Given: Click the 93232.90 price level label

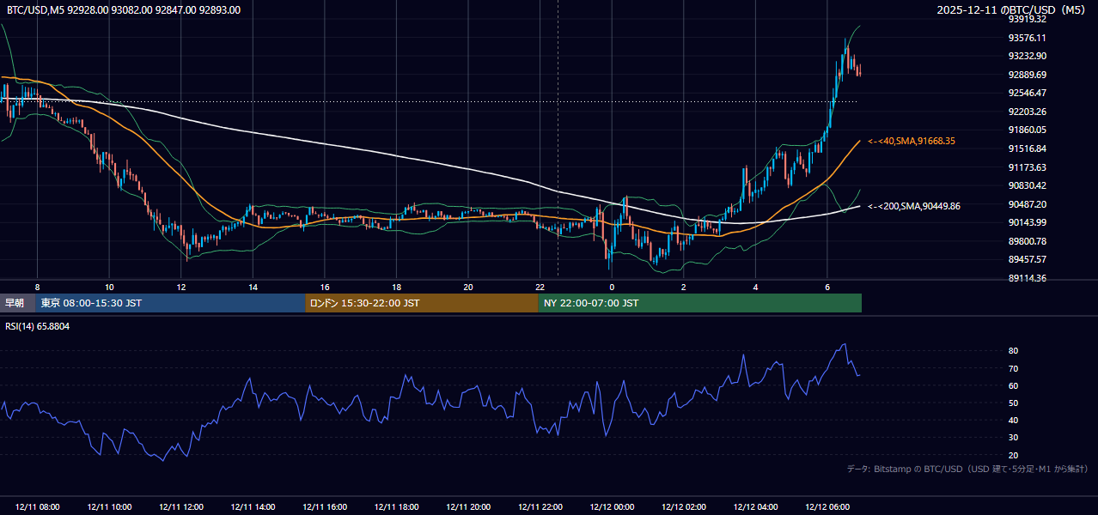Looking at the screenshot, I should (1027, 56).
